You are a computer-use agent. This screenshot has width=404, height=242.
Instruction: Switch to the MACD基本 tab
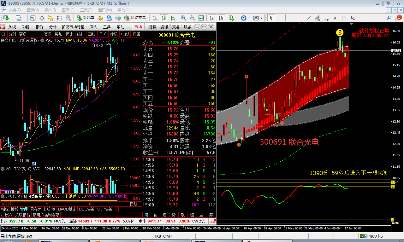pos(67,209)
